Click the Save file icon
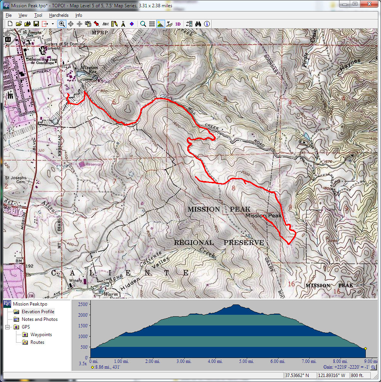This screenshot has width=381, height=382. click(36, 24)
